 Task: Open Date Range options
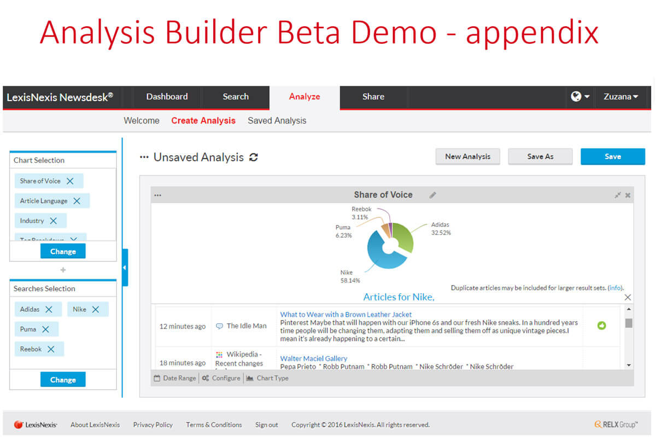(x=175, y=378)
